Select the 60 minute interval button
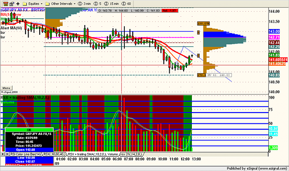This screenshot has width=289, height=171. [126, 4]
